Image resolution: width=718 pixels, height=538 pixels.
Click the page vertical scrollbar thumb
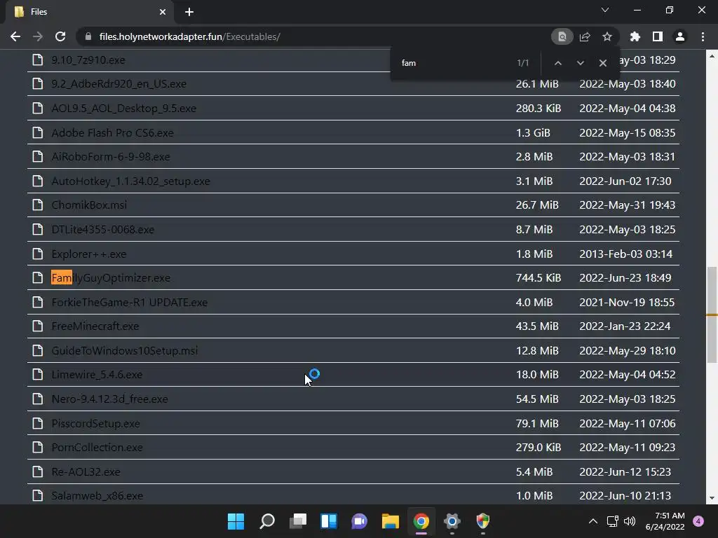pyautogui.click(x=712, y=315)
